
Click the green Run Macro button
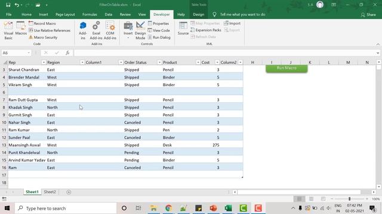pos(286,68)
